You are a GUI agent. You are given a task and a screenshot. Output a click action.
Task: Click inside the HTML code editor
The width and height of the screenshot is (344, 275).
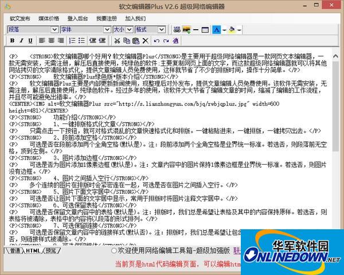pyautogui.click(x=168, y=147)
